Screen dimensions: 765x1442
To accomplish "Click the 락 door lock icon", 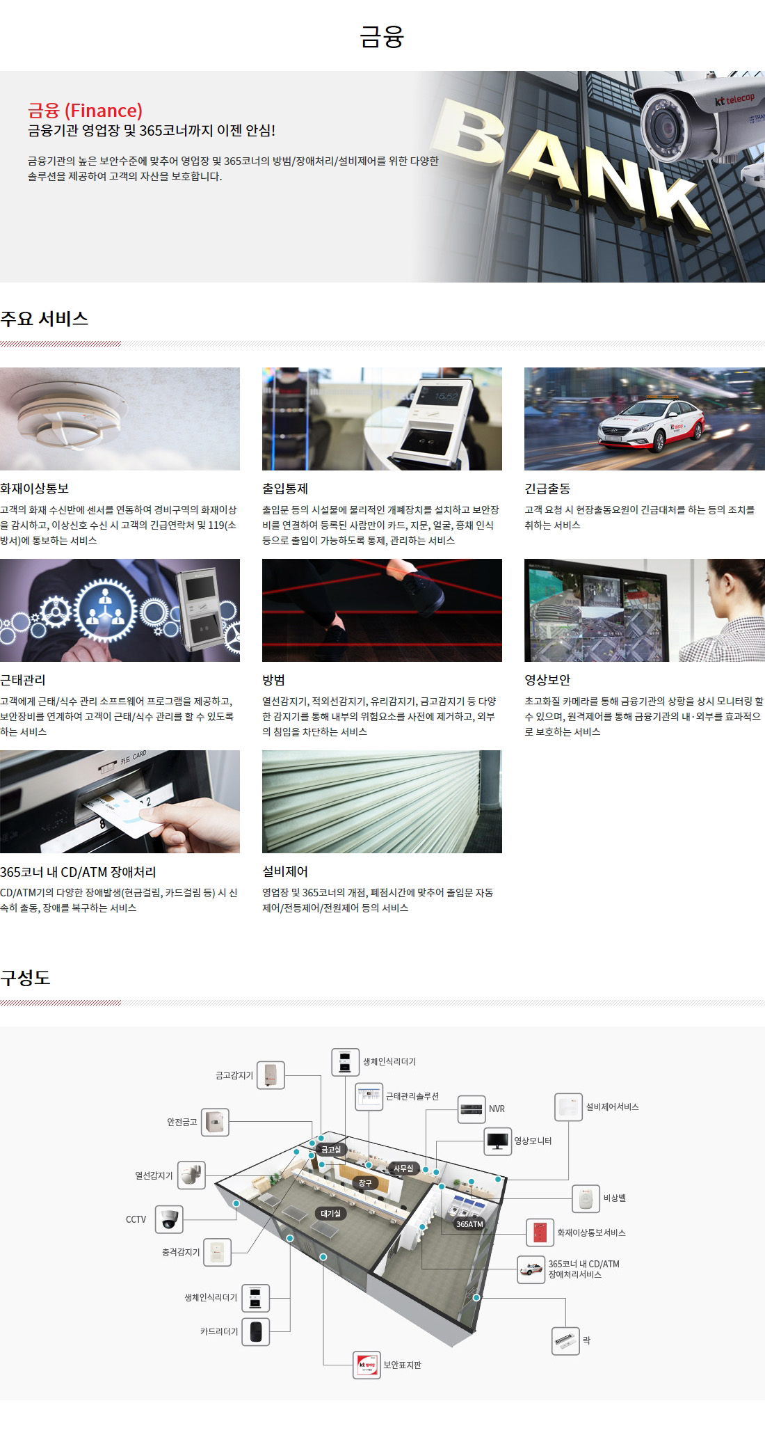I will 565,1340.
